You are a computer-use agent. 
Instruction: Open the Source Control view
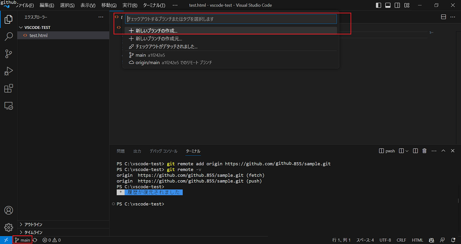8,54
